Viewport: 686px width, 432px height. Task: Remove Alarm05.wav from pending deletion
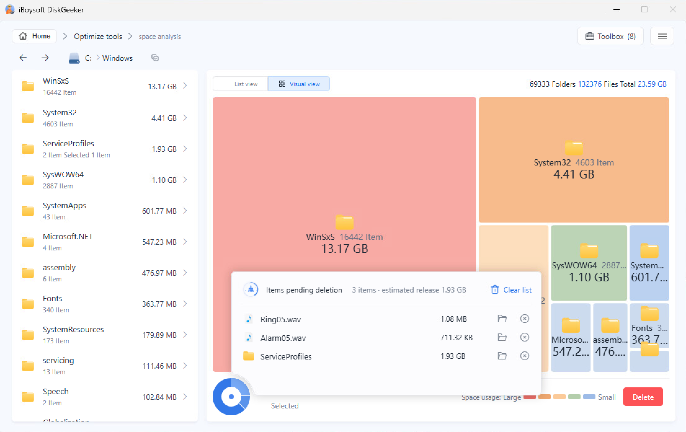pos(524,337)
